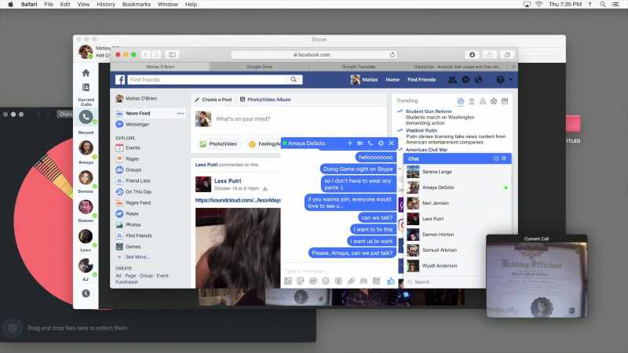628x353 pixels.
Task: Click the chat message input field
Action: (340, 271)
